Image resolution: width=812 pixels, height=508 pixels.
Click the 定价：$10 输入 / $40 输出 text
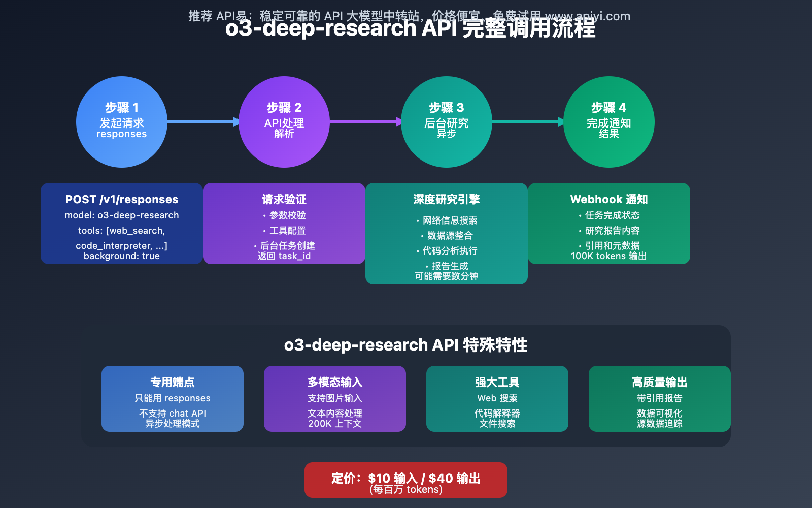406,479
